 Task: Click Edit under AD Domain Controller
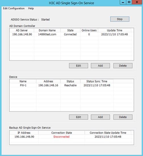(79, 66)
